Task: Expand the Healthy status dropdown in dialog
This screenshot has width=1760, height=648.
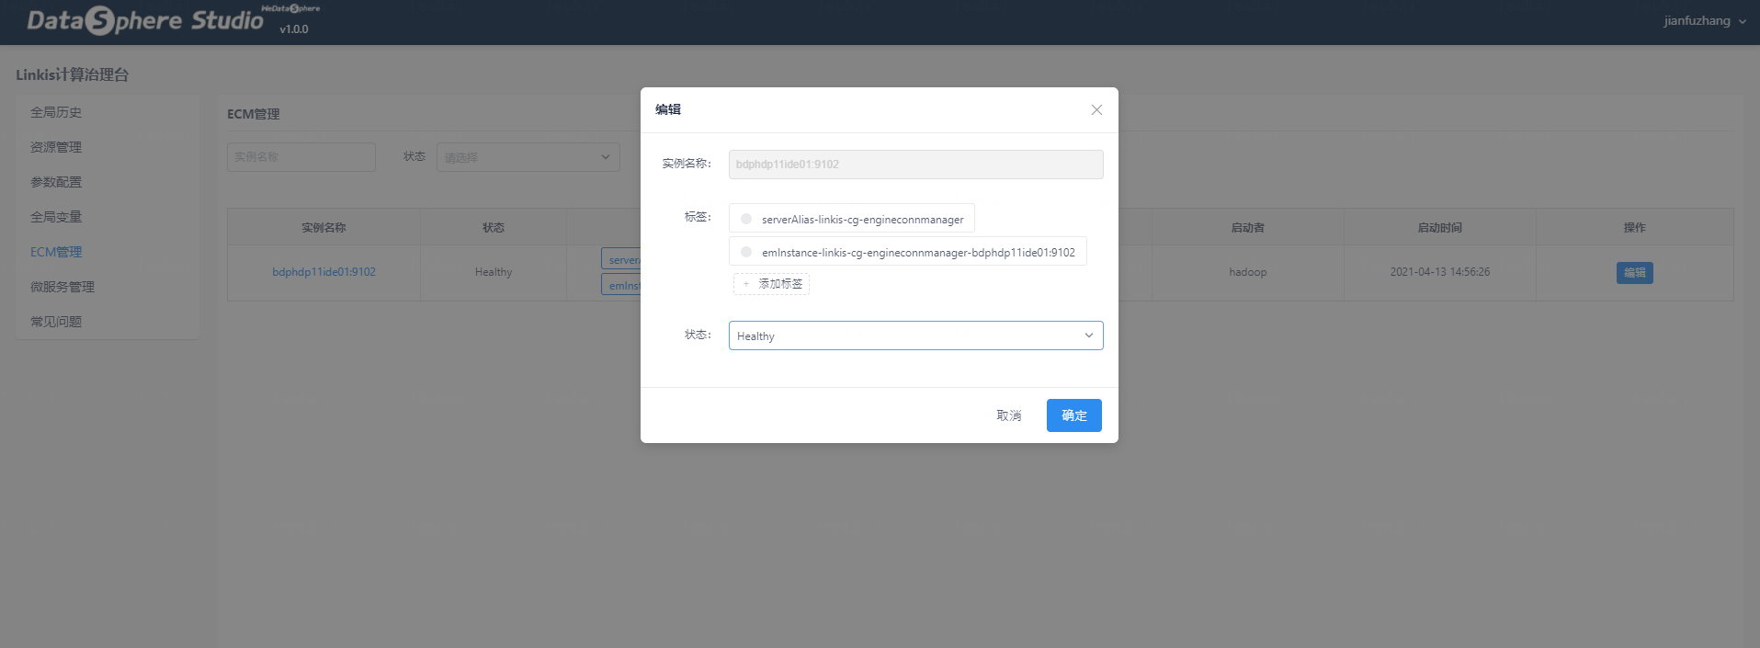Action: 915,335
